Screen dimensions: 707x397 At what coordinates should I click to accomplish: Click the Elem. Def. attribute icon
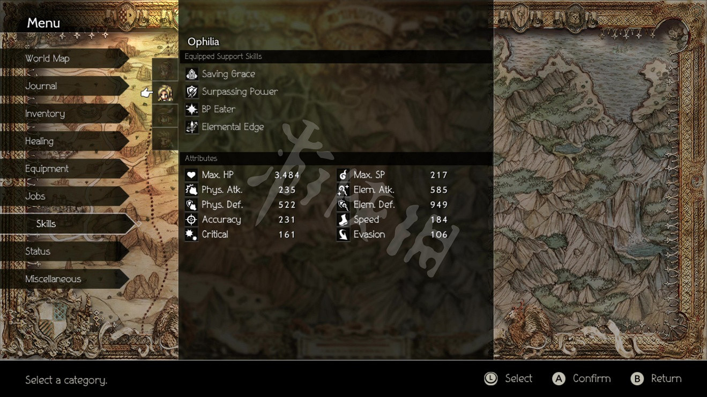point(343,204)
